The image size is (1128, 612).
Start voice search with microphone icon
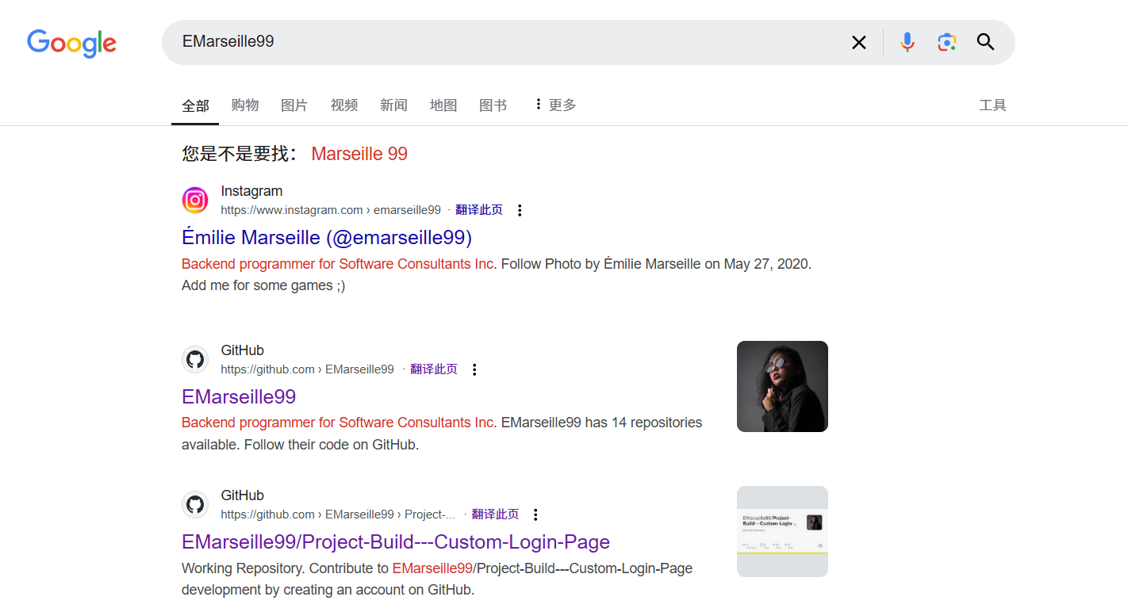pyautogui.click(x=907, y=42)
